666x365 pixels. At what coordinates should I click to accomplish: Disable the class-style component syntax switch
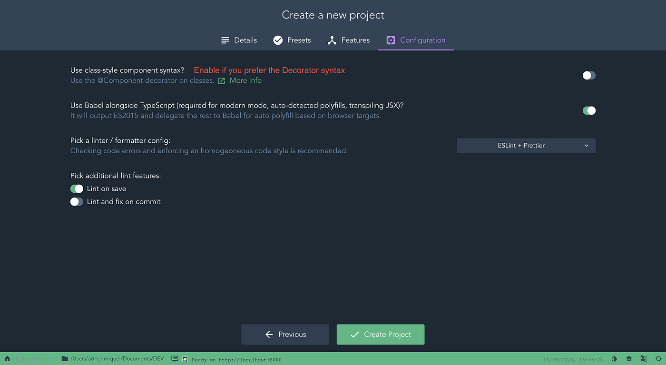coord(589,75)
